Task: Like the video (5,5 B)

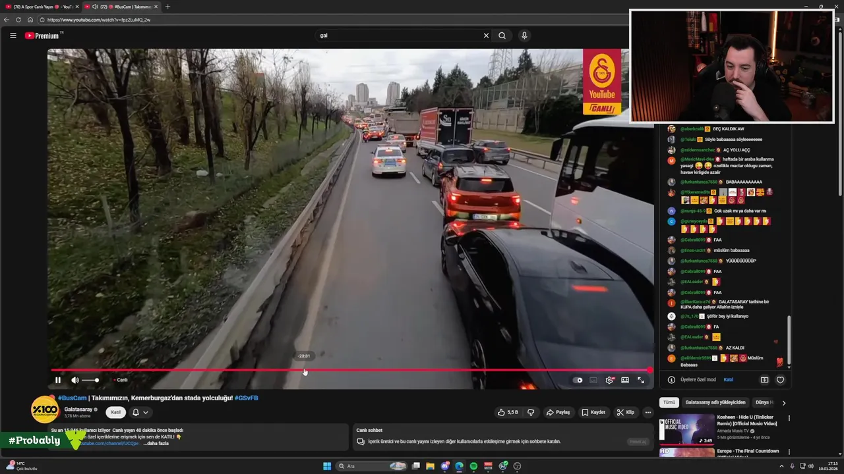Action: (508, 412)
